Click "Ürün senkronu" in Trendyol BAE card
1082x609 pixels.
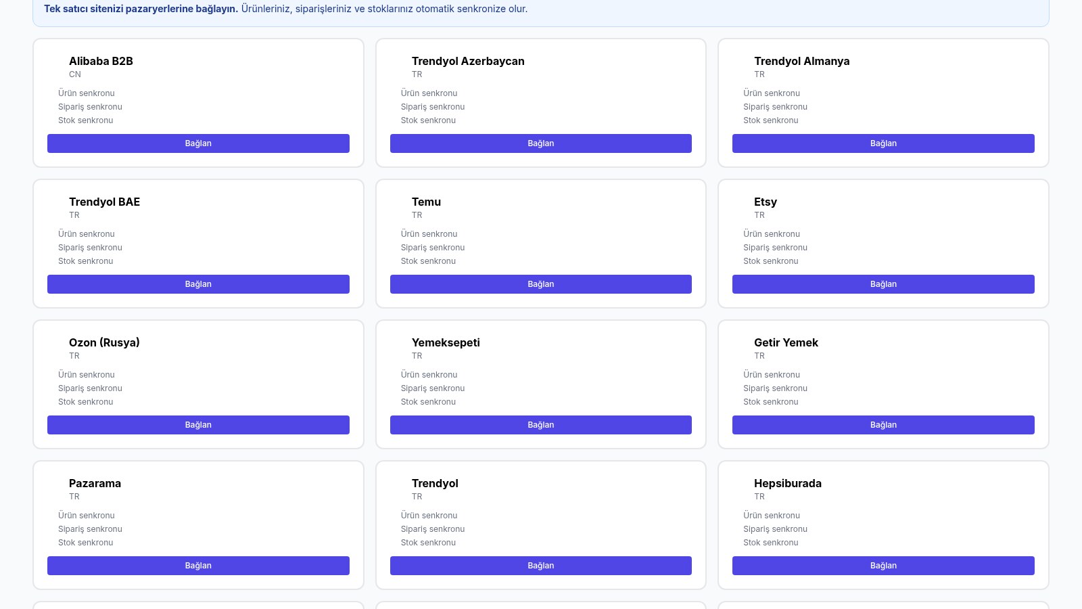pyautogui.click(x=87, y=234)
